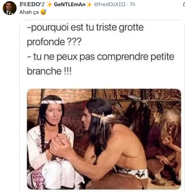The width and height of the screenshot is (185, 193).
Task: Open the embedded movie still image
Action: click(x=104, y=139)
